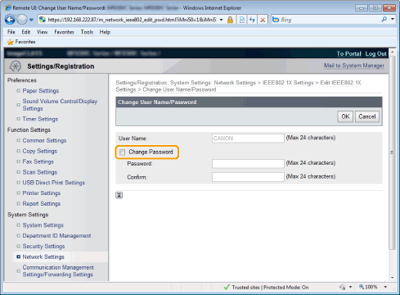400x295 pixels.
Task: Click the OK button
Action: click(x=345, y=116)
